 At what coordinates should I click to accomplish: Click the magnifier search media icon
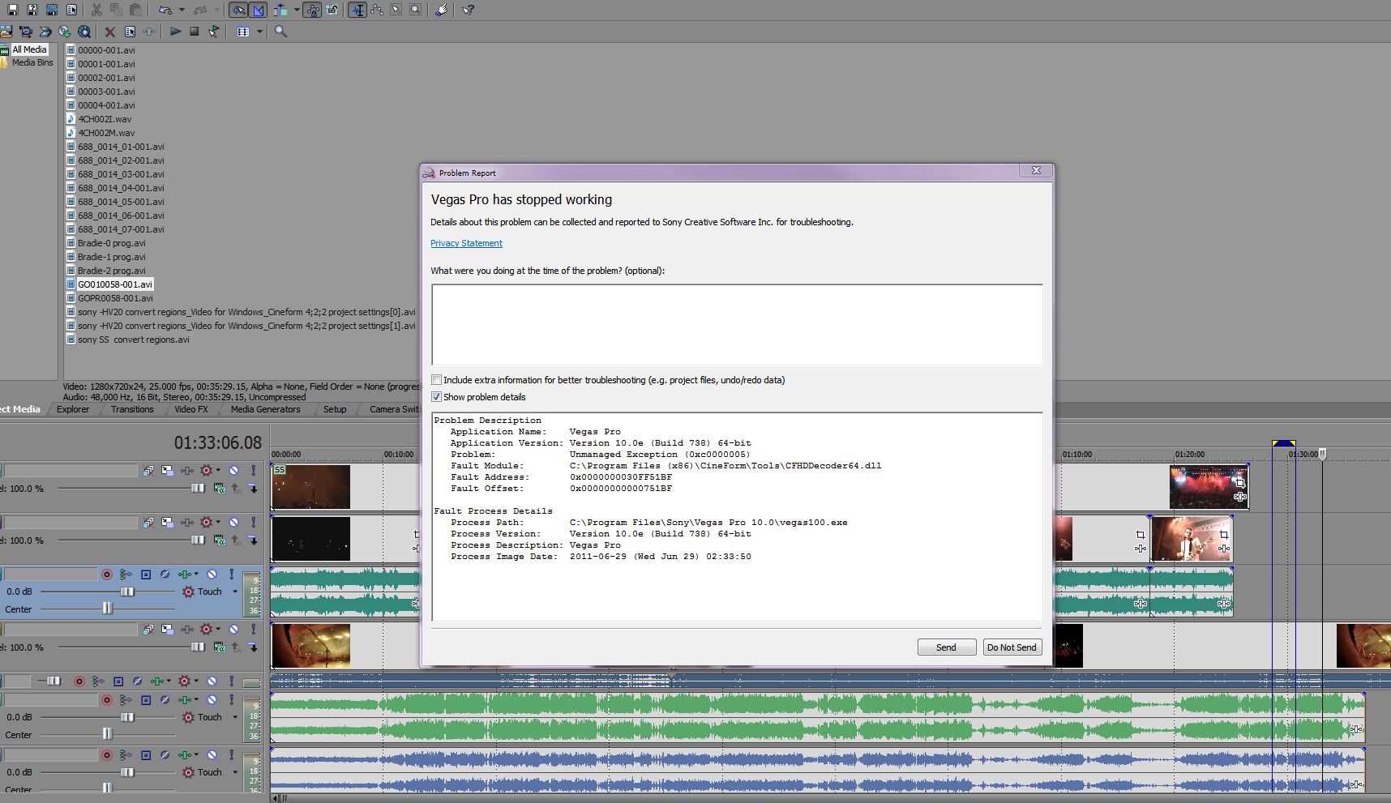pyautogui.click(x=280, y=32)
